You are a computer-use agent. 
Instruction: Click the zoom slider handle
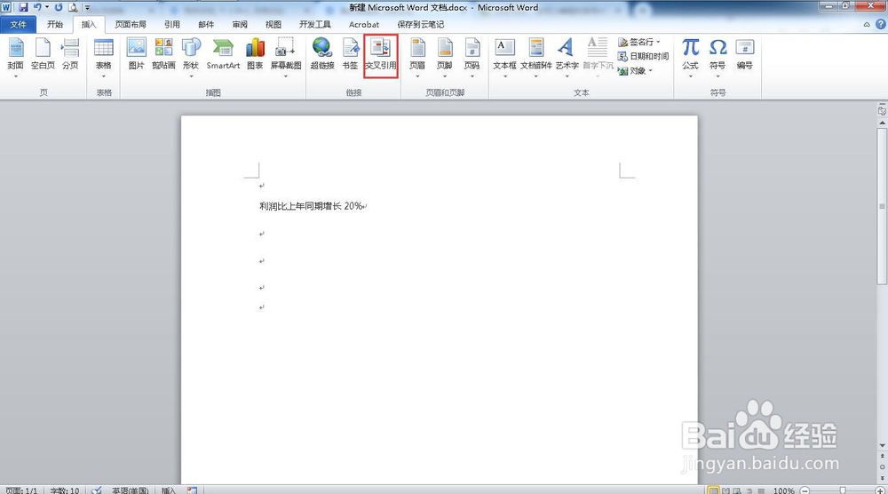point(843,490)
